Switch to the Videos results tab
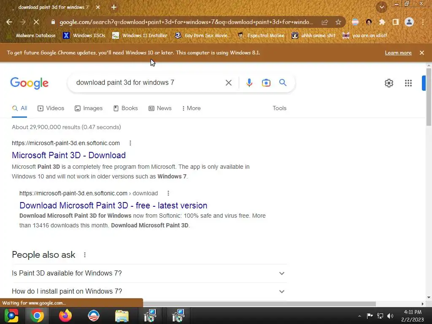 coord(51,108)
